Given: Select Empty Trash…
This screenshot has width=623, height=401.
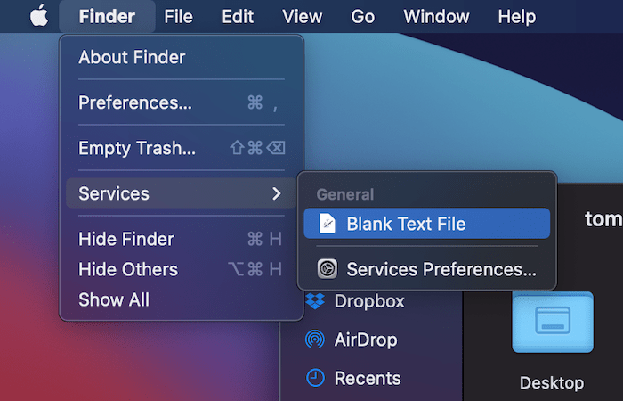Looking at the screenshot, I should 182,148.
